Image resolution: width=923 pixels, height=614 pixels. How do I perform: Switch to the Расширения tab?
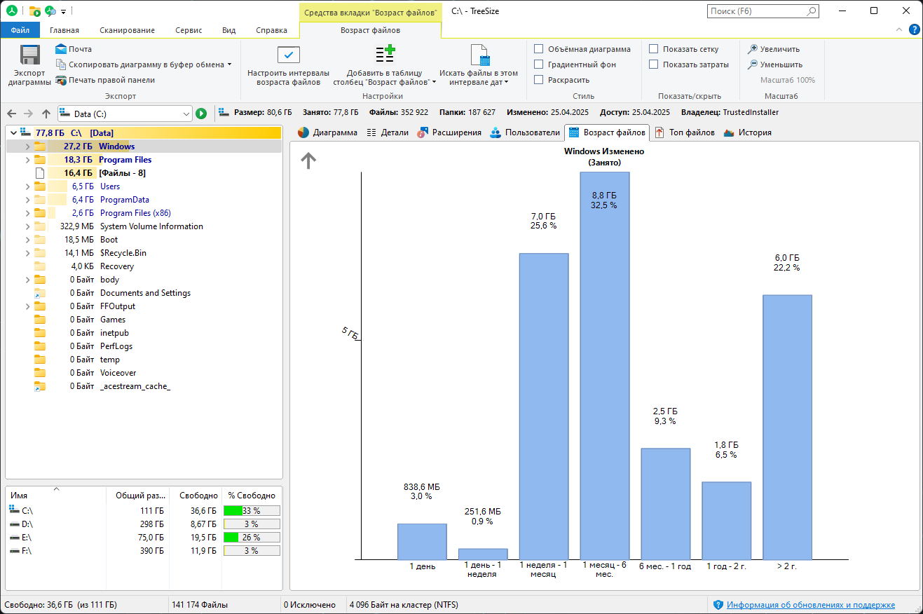tap(449, 132)
